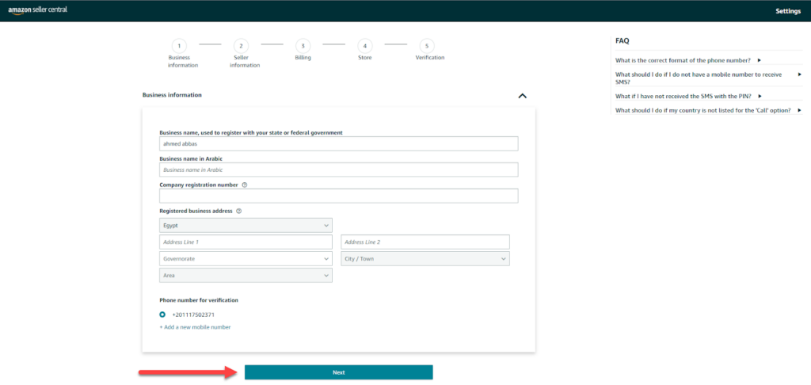811x385 pixels.
Task: Go to step 3 Billing
Action: [303, 46]
